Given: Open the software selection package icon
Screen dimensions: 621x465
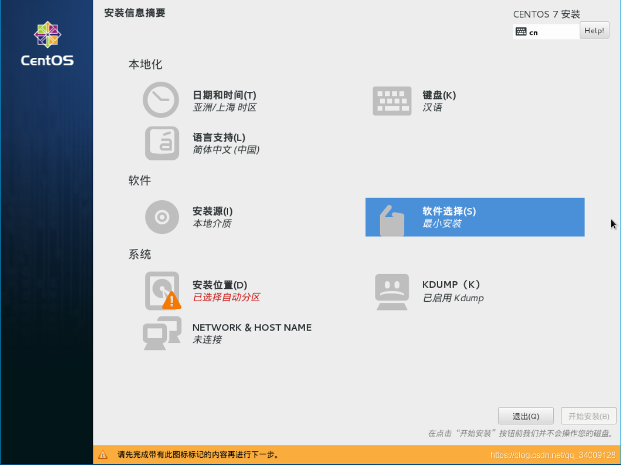Looking at the screenshot, I should click(392, 221).
